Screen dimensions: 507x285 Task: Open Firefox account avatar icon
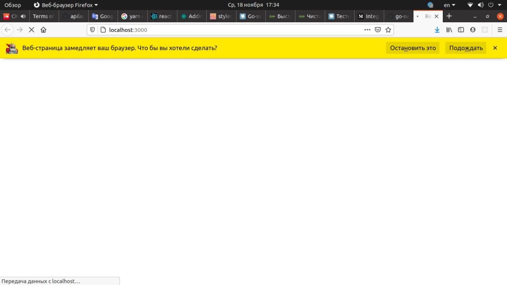tap(473, 30)
